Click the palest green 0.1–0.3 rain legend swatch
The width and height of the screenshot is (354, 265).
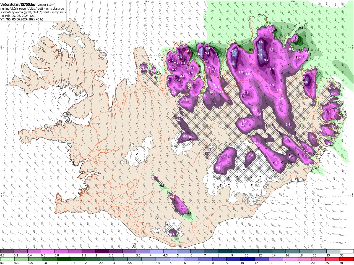click(x=7, y=259)
